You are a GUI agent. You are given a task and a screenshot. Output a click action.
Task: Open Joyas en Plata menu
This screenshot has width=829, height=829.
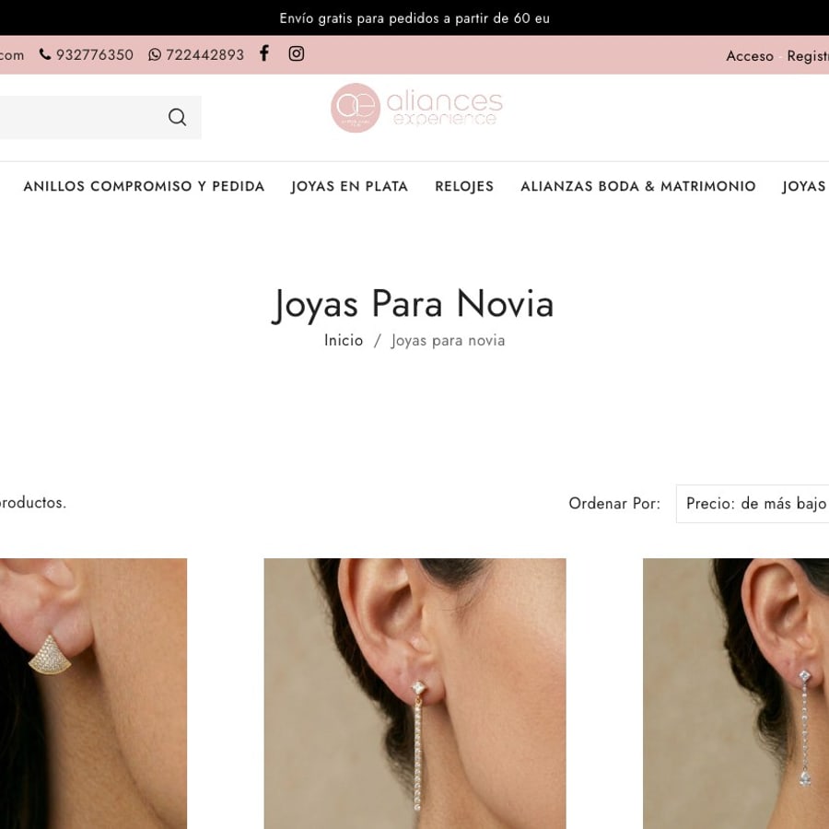click(349, 186)
